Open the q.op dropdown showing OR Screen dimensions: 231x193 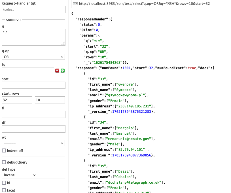pyautogui.click(x=33, y=57)
